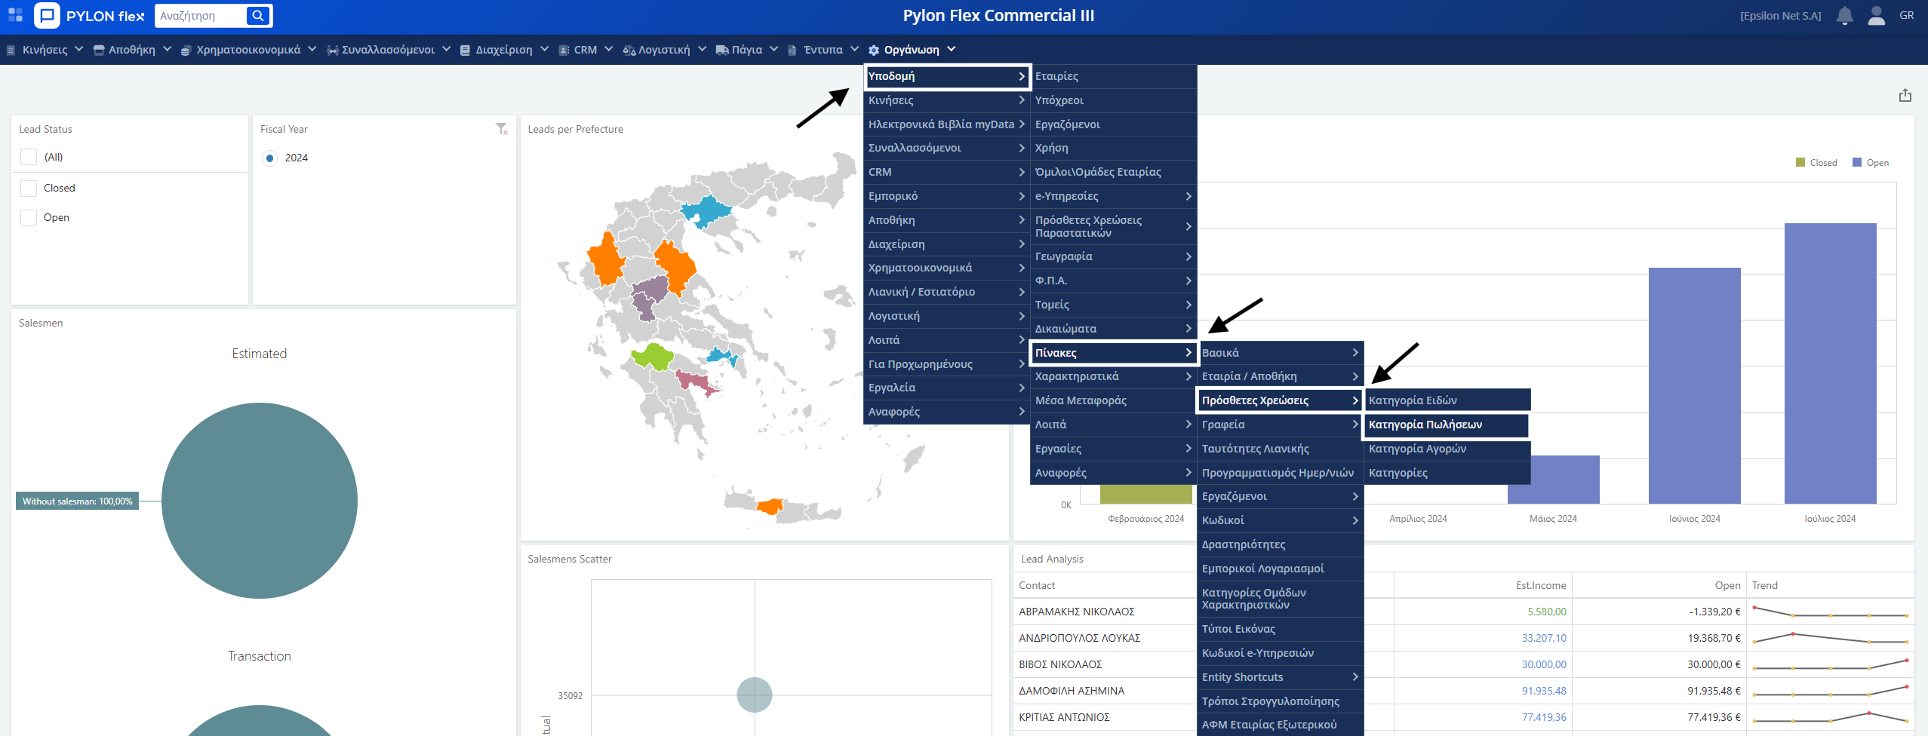Click the Διαχείριση icon
This screenshot has width=1928, height=736.
465,50
